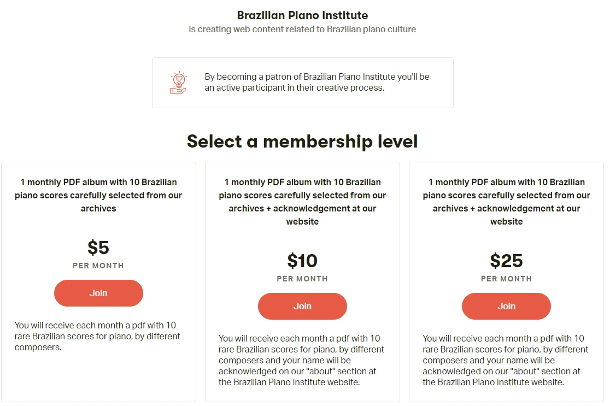Screen dimensions: 610x406
Task: Select the $10 price label
Action: (302, 261)
